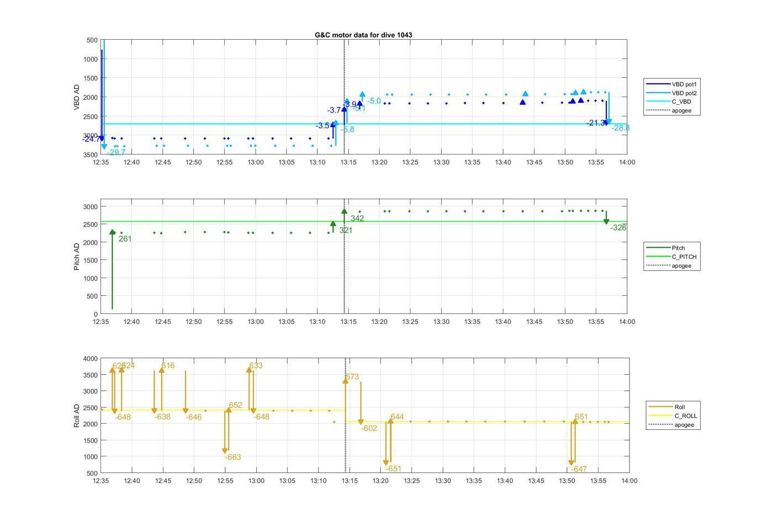The image size is (773, 532).
Task: Click the '-3.7' VBD data label
Action: [334, 110]
